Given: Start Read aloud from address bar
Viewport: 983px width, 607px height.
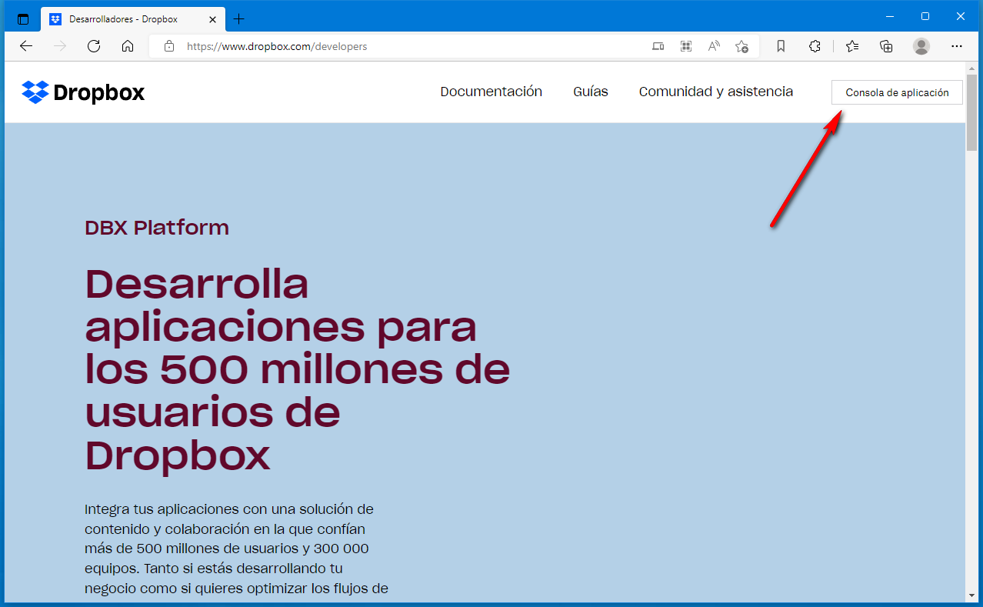Looking at the screenshot, I should [714, 46].
